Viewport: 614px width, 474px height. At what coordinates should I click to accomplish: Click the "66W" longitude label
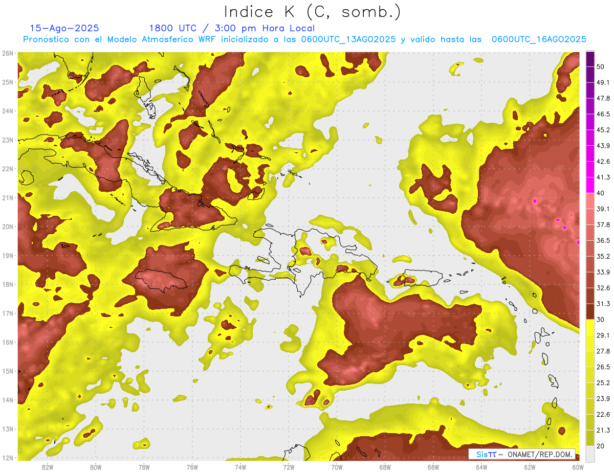click(x=433, y=467)
